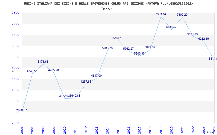Viewport: 217px width, 135px height.
Task: Click the 4785.78 data label
Action: 53,70
